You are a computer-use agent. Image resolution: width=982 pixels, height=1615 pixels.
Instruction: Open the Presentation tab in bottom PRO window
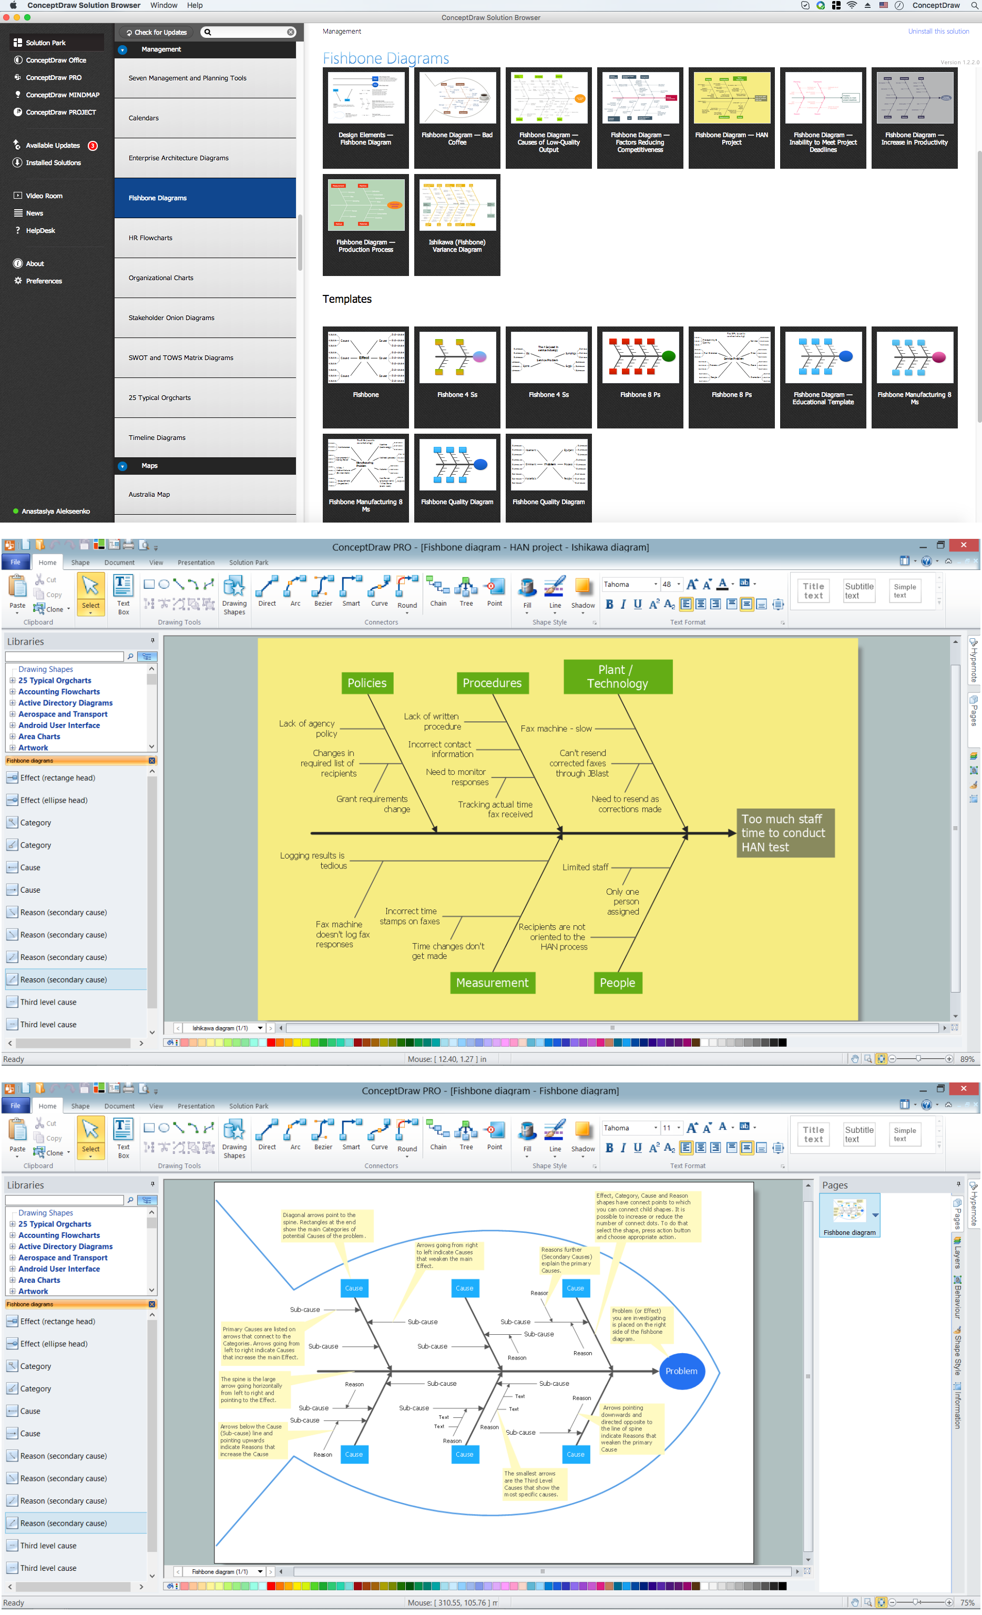point(196,1106)
